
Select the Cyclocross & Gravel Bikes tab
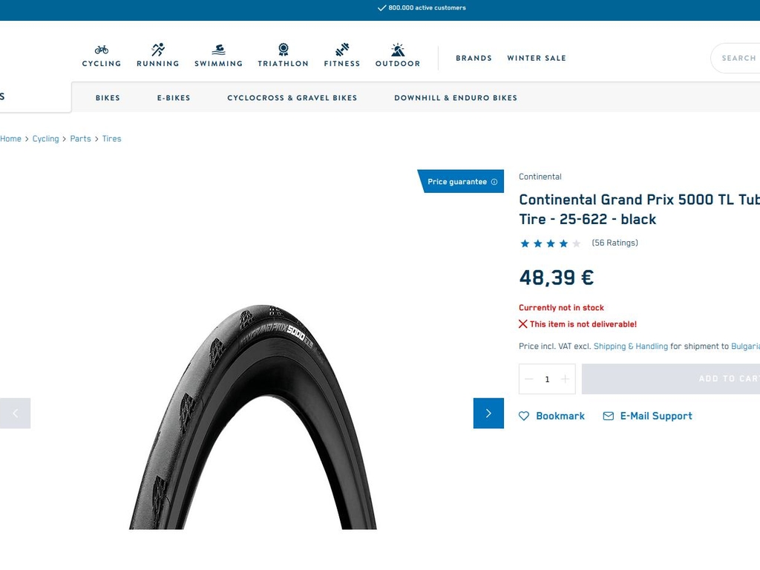pos(292,98)
